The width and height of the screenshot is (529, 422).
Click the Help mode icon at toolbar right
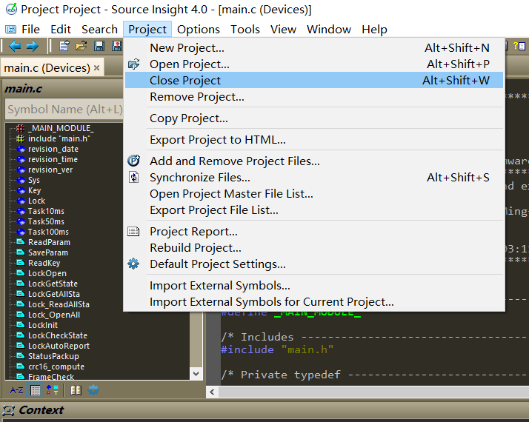tap(519, 45)
